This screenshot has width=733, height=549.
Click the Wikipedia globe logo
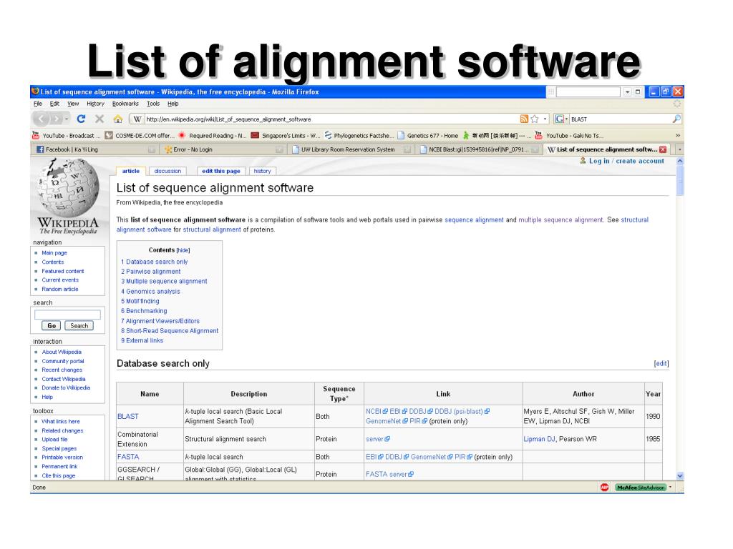pos(68,187)
